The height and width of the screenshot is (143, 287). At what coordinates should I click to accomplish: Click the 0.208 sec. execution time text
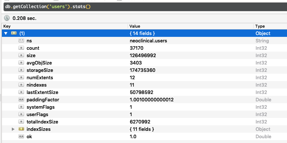click(24, 18)
